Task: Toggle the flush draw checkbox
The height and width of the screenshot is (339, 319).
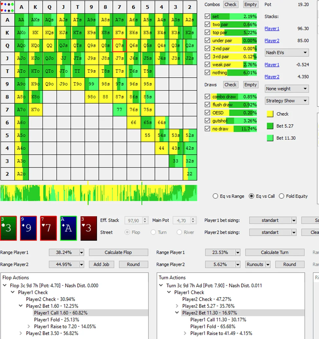Action: point(207,105)
